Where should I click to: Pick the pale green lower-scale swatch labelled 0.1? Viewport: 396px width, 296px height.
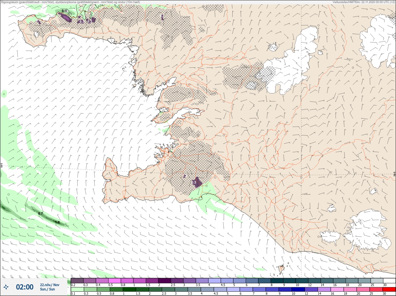tap(77, 290)
